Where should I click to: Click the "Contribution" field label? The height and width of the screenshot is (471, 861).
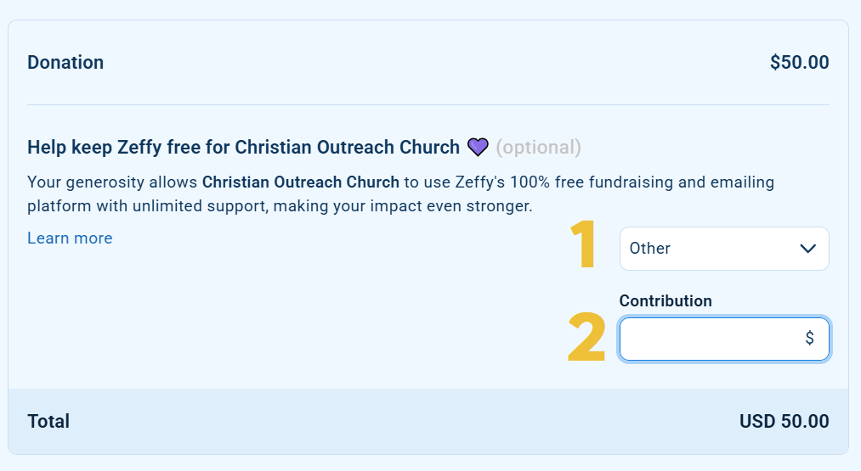point(666,300)
